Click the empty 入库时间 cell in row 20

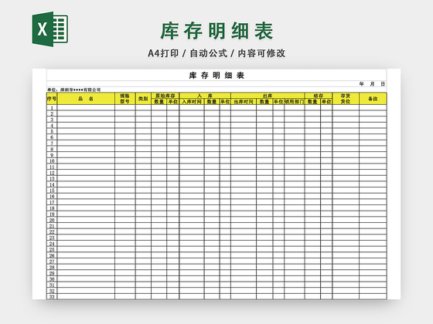tap(192, 220)
